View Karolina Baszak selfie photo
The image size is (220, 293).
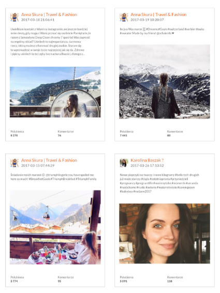click(165, 233)
